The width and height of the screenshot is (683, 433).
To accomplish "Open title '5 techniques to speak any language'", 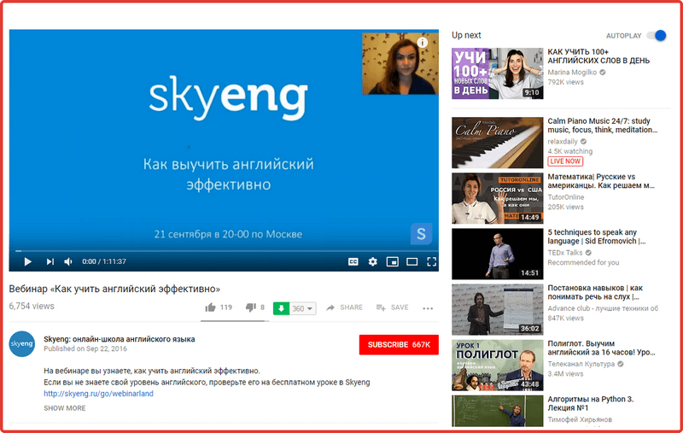I will (x=596, y=237).
